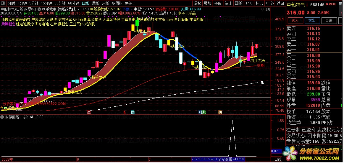
Task: Open the 日线 period selector at bottom
Action: (278, 159)
